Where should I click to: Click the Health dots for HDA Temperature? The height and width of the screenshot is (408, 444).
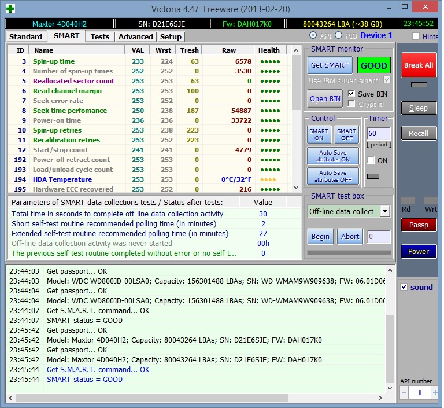pyautogui.click(x=268, y=179)
